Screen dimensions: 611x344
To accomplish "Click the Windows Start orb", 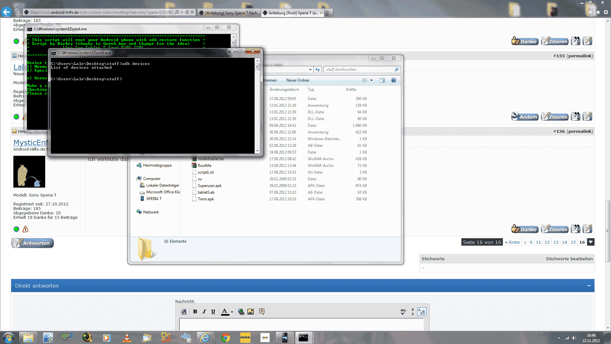I will pos(8,337).
